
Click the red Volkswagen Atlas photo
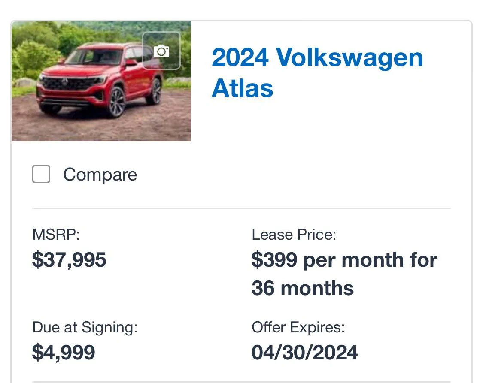click(101, 81)
